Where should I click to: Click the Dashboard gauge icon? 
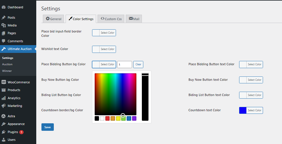click(3, 7)
